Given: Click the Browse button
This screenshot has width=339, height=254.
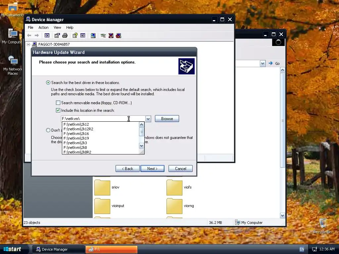Looking at the screenshot, I should 167,119.
